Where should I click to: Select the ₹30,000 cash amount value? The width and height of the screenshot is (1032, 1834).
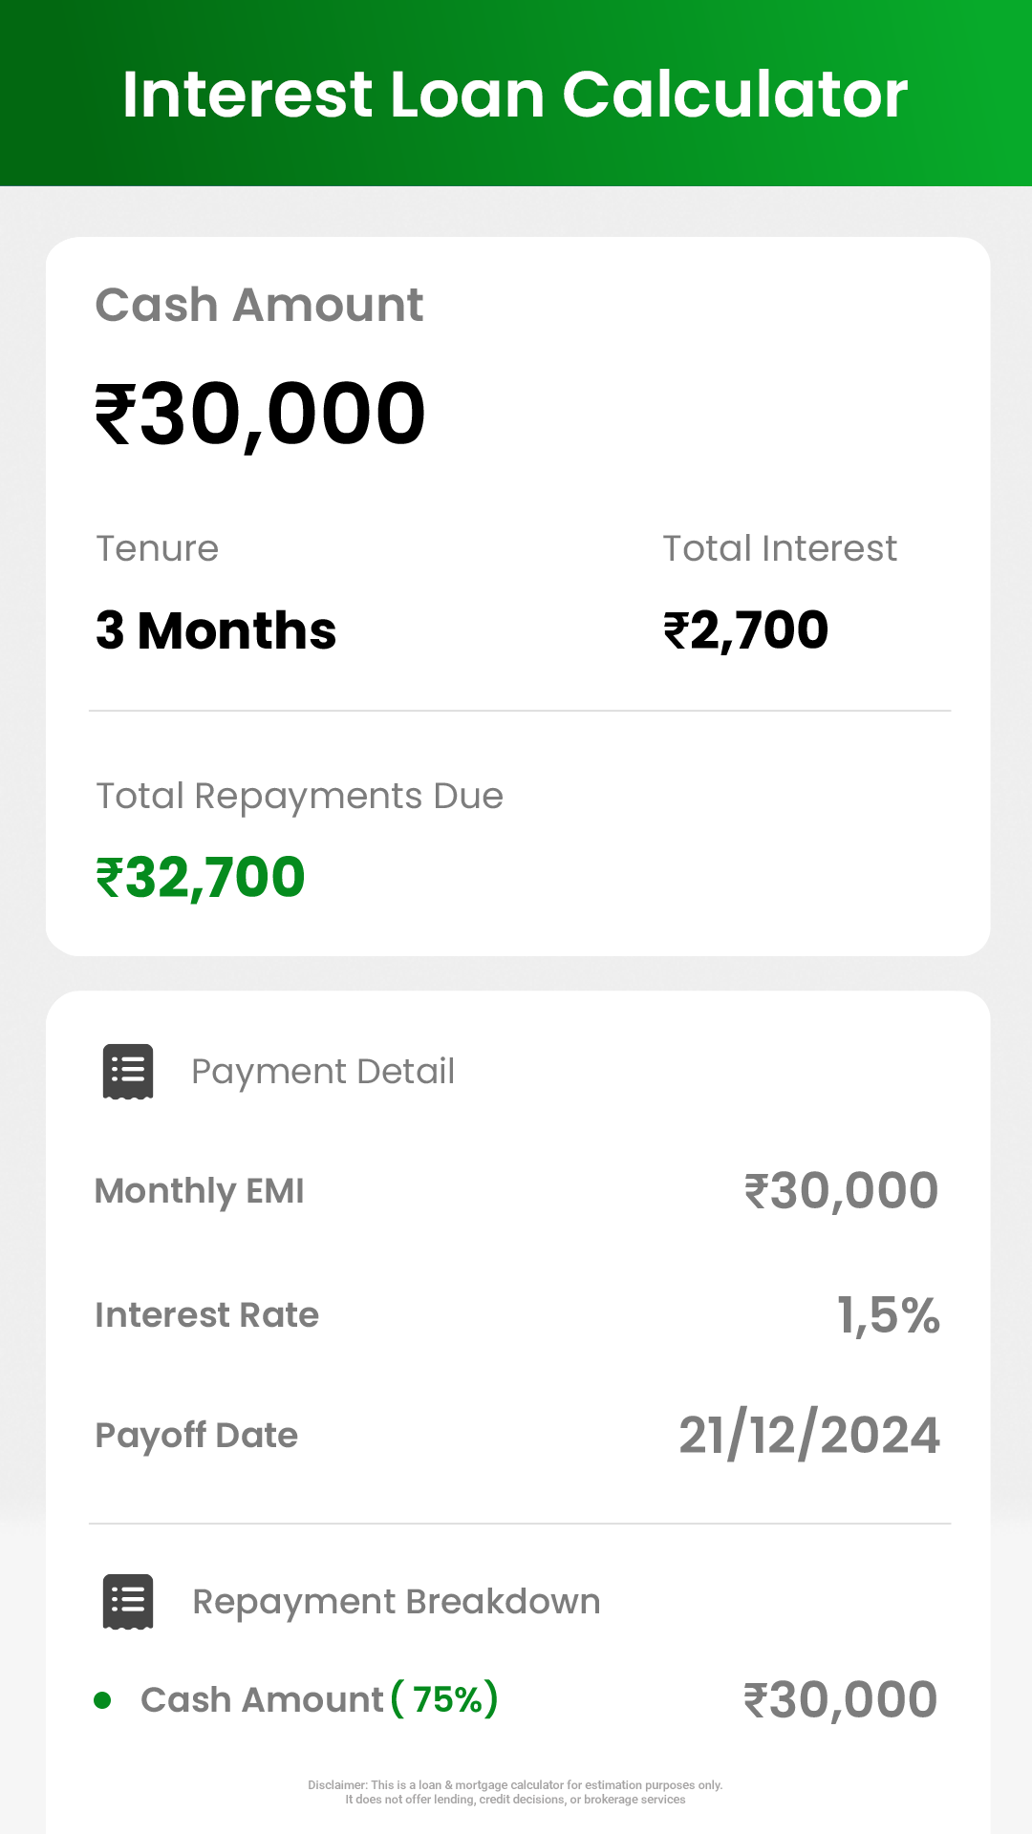coord(260,415)
